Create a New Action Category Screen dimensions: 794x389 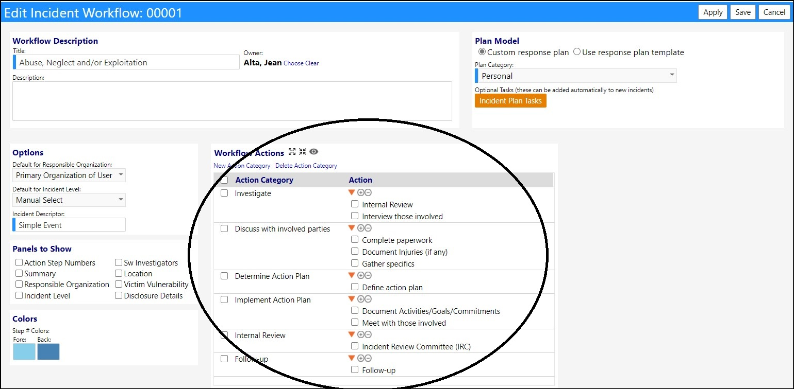(x=242, y=166)
